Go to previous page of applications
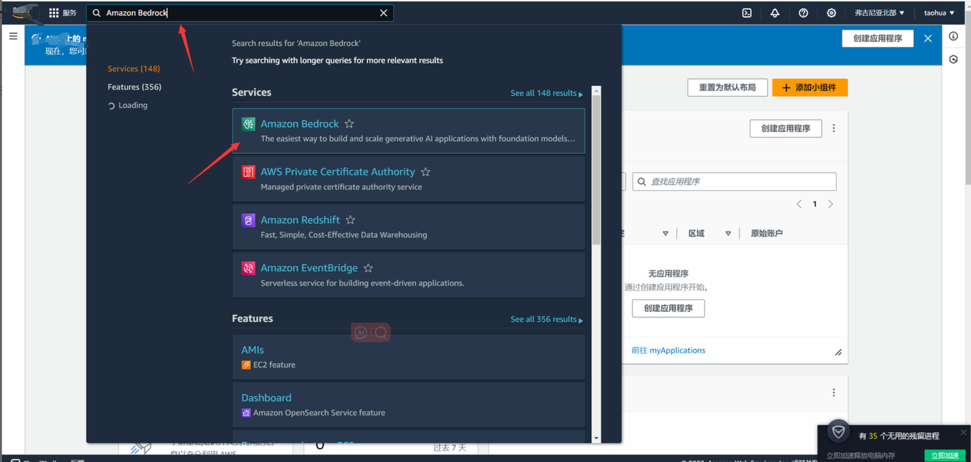This screenshot has width=971, height=462. point(799,204)
